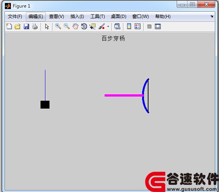Click the New Figure toolbar icon
Image resolution: width=219 pixels, height=192 pixels.
pyautogui.click(x=9, y=26)
